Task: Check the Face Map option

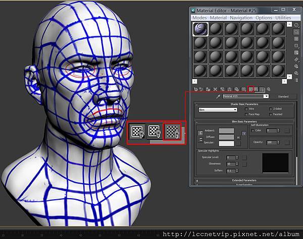Action: [x=246, y=114]
